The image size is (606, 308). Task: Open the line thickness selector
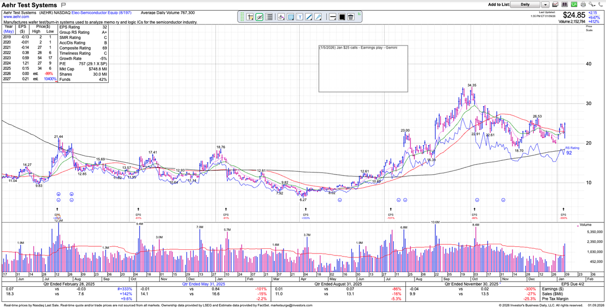coord(333,17)
